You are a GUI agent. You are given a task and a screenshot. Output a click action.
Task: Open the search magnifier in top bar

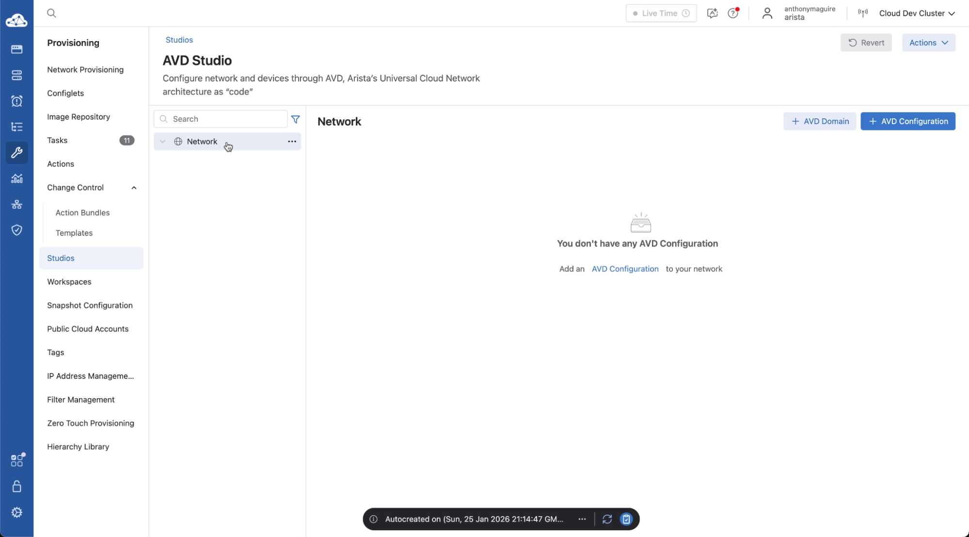point(51,13)
